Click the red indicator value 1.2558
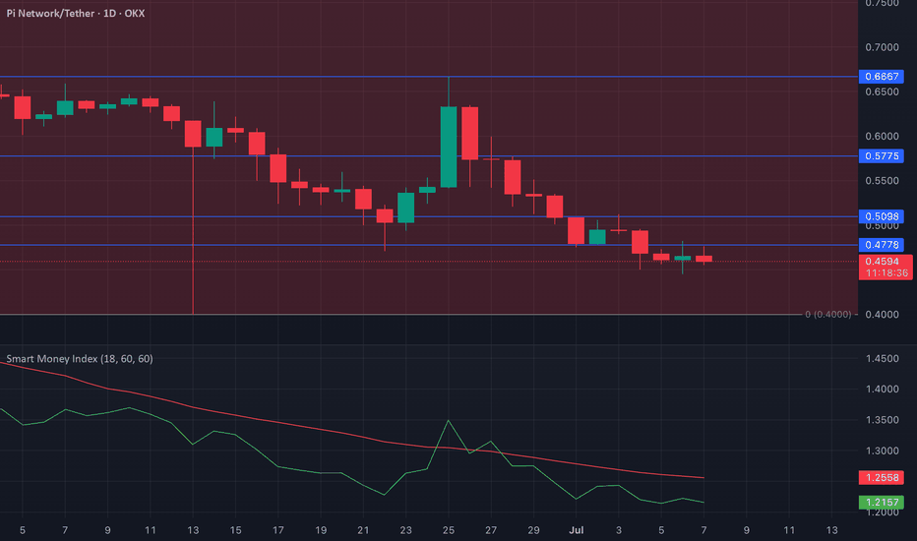 pos(882,477)
